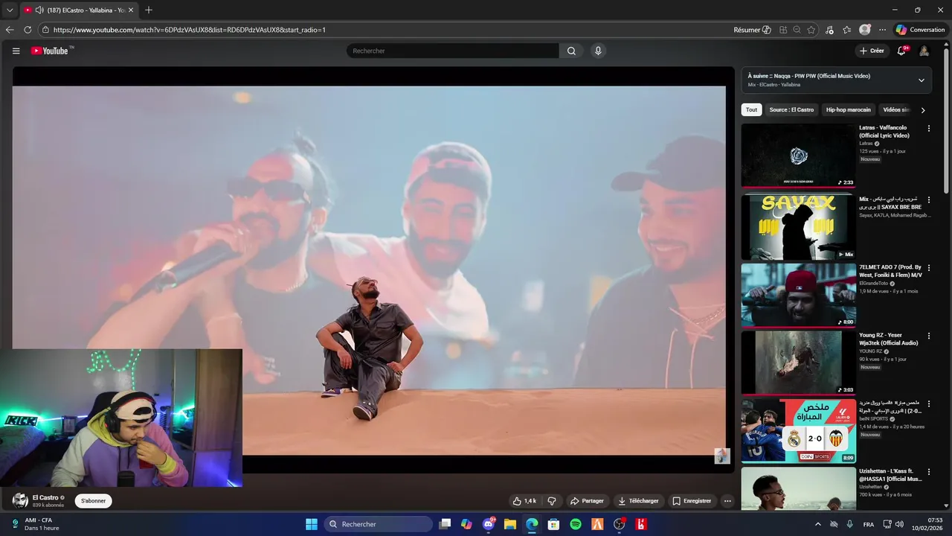
Task: Open the El Castro channel name link
Action: tap(45, 497)
